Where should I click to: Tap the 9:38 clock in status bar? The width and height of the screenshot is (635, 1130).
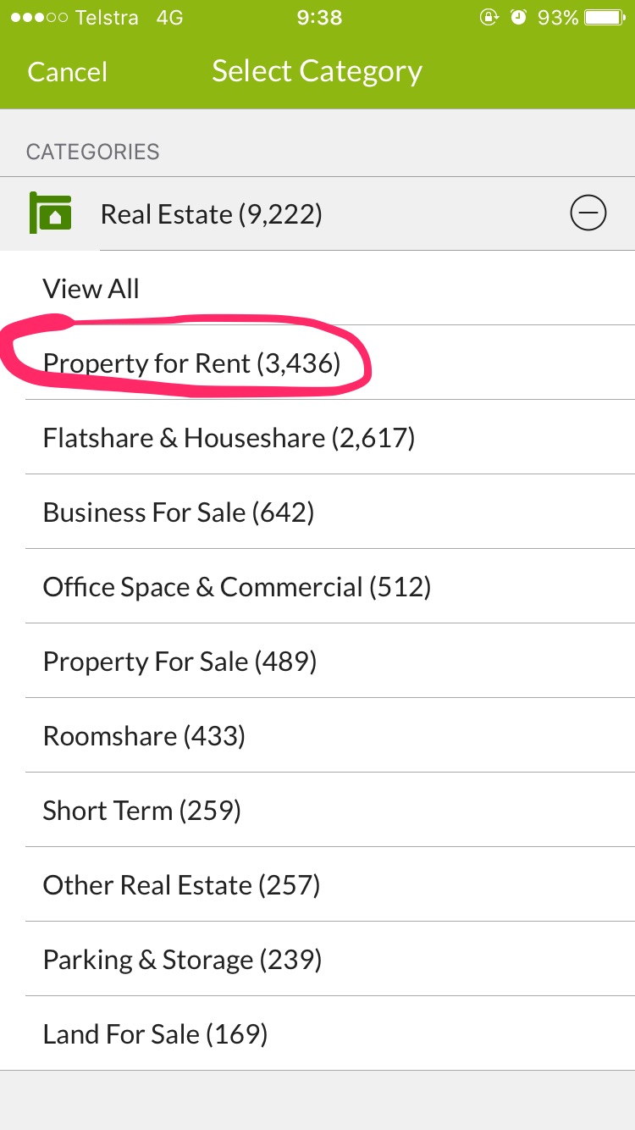click(x=319, y=18)
